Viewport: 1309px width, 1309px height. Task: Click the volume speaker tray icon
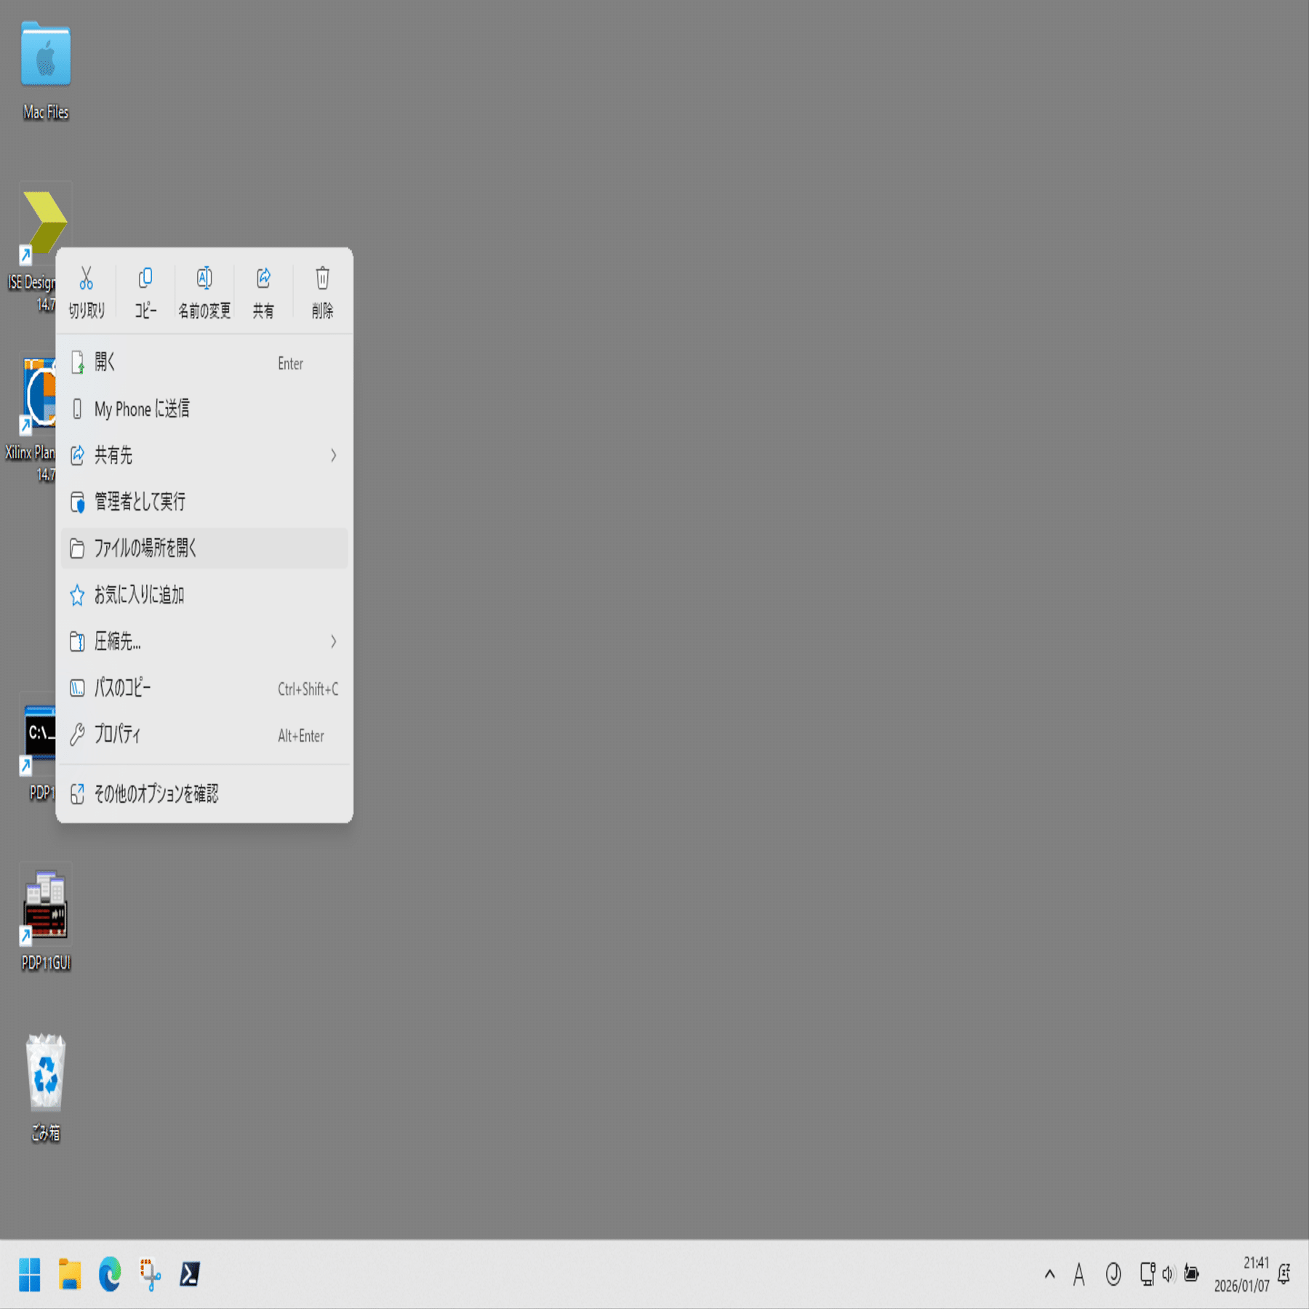1169,1274
